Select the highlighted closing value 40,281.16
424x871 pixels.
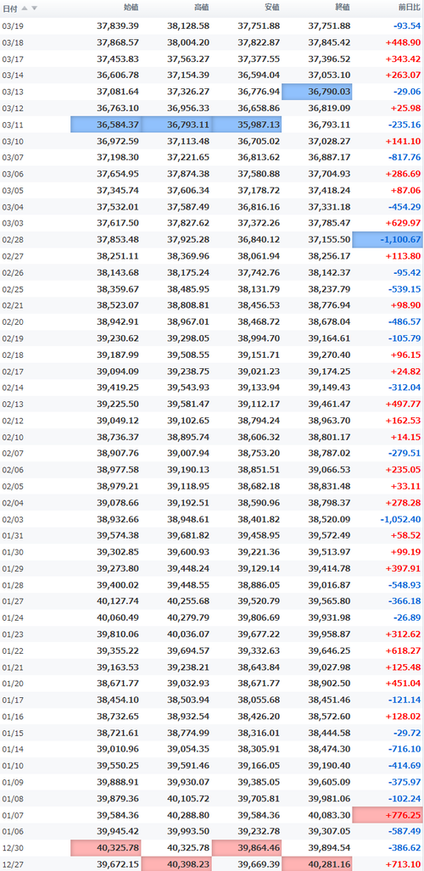pos(317,865)
